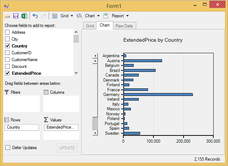The height and width of the screenshot is (166, 228).
Task: Click the Undo arrow icon
Action: (35, 16)
